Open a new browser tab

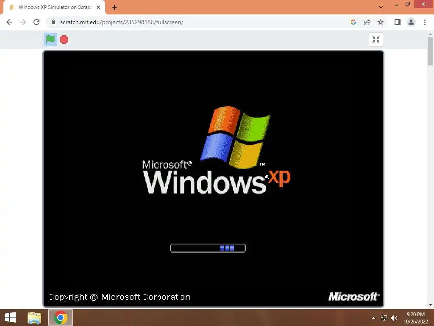[114, 7]
